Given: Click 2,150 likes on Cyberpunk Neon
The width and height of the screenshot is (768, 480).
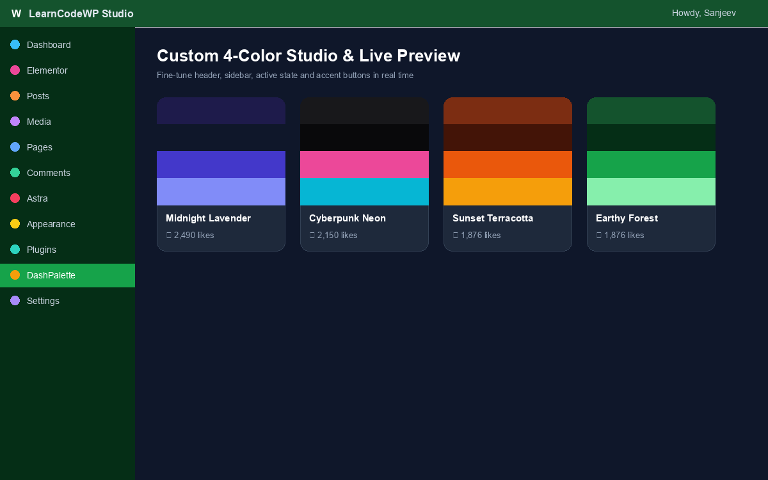Looking at the screenshot, I should [x=337, y=236].
